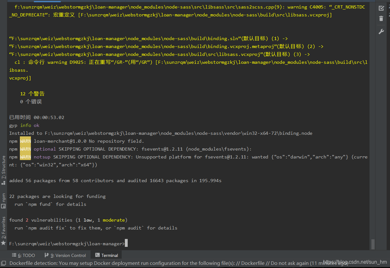Click the WARN notsup Unsupported platform line
Screen dimensions: 390x268
pyautogui.click(x=188, y=161)
